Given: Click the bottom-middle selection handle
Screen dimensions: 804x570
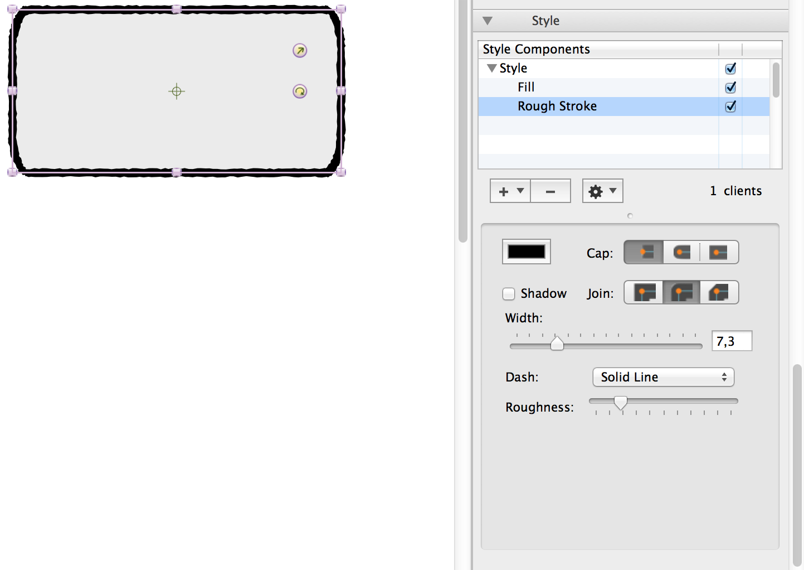Looking at the screenshot, I should tap(177, 172).
